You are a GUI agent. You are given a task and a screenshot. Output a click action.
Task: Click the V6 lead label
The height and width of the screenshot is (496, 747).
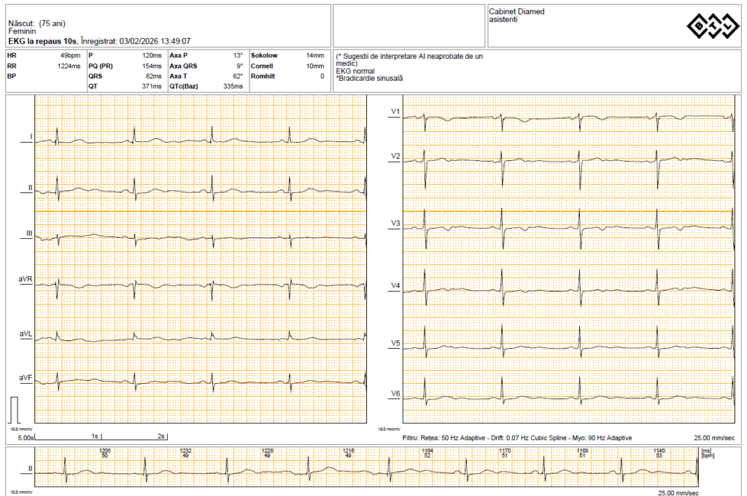(x=395, y=394)
